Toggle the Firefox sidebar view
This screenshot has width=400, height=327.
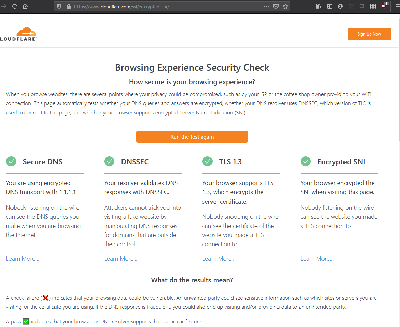point(330,6)
